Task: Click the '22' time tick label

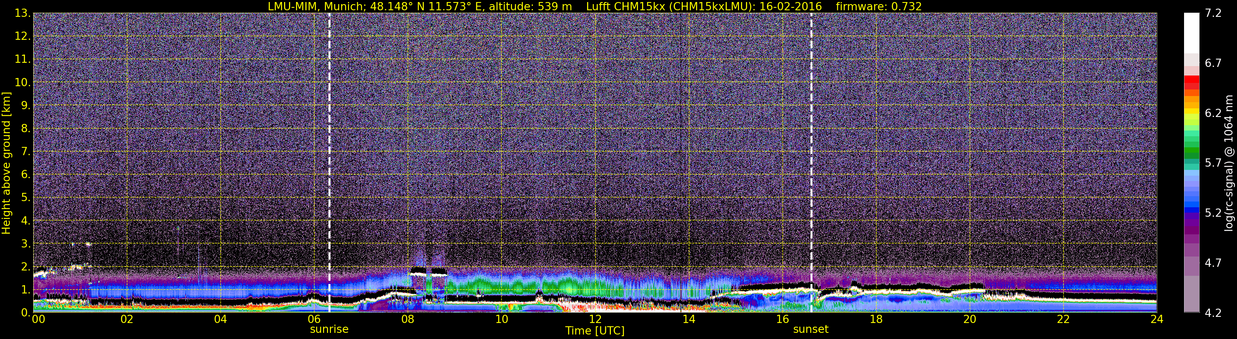Action: click(1063, 319)
